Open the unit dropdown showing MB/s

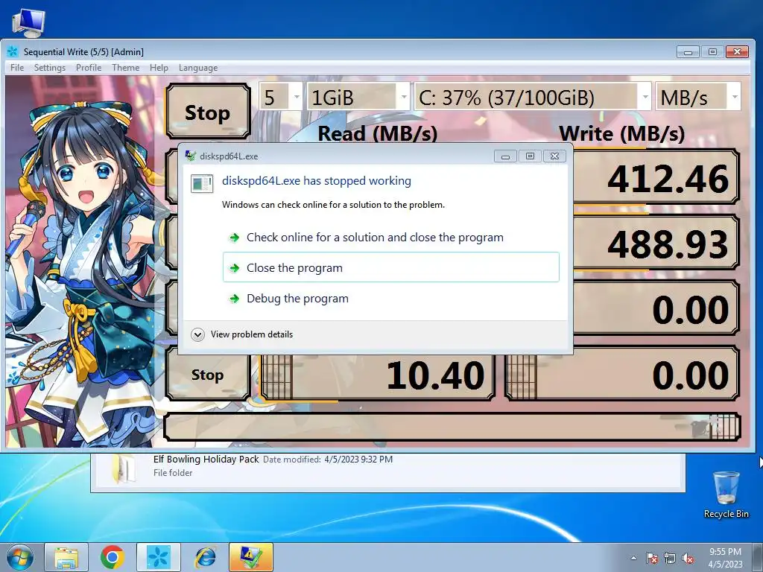click(x=698, y=98)
